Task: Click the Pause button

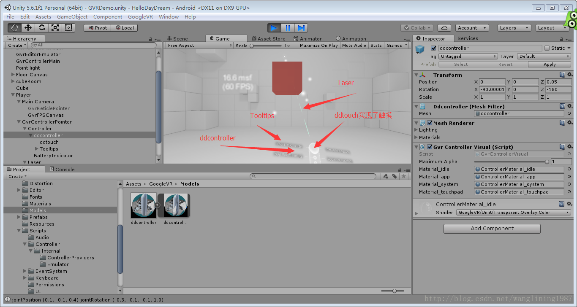Action: point(288,28)
